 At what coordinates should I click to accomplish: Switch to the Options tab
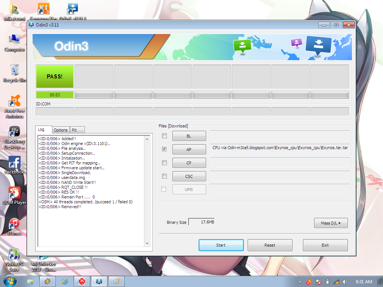coord(61,130)
